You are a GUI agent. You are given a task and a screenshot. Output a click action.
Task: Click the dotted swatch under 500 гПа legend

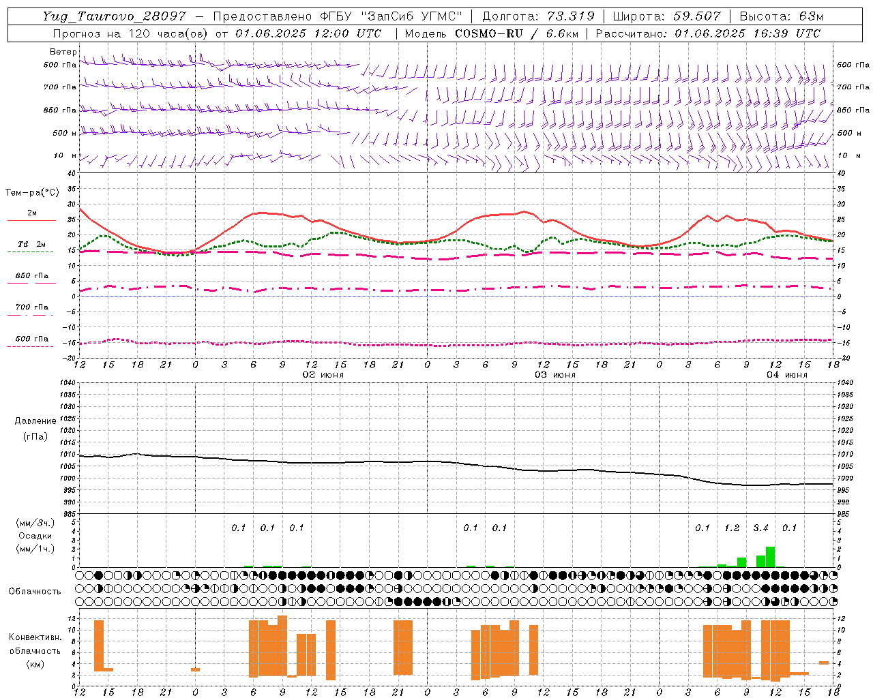31,347
